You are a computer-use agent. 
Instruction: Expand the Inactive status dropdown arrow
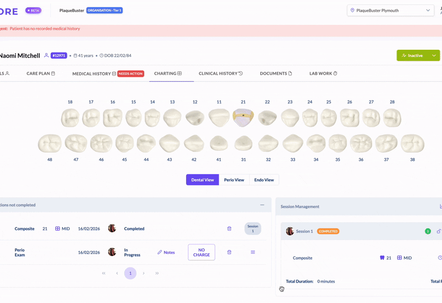[x=434, y=55]
